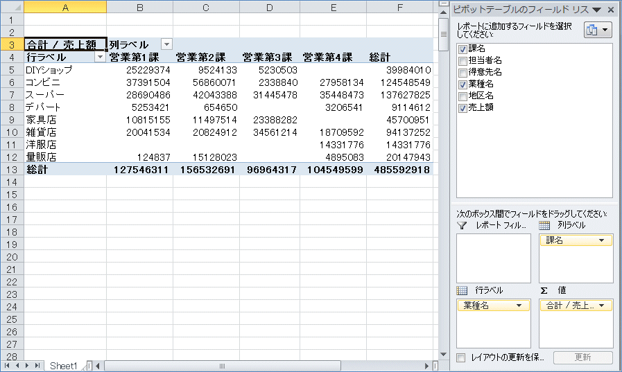Enable the defer layout update checkbox
The height and width of the screenshot is (372, 622).
461,357
